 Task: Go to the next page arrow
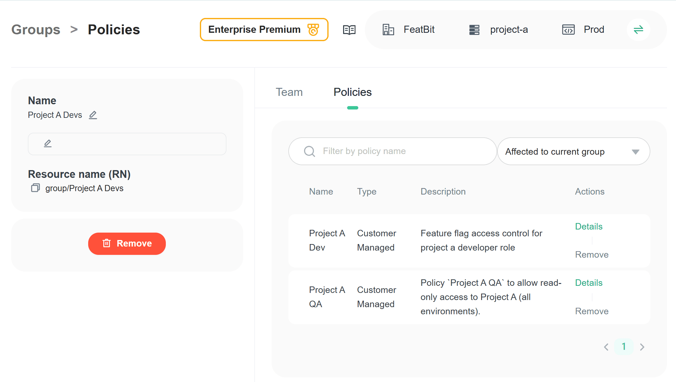coord(642,347)
